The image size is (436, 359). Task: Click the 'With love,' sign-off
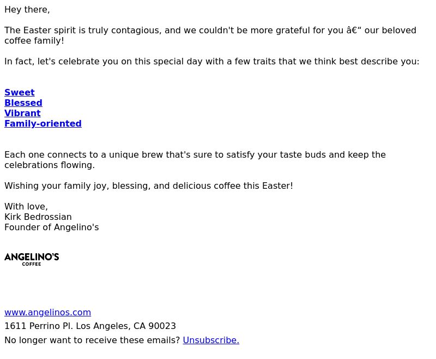[26, 206]
